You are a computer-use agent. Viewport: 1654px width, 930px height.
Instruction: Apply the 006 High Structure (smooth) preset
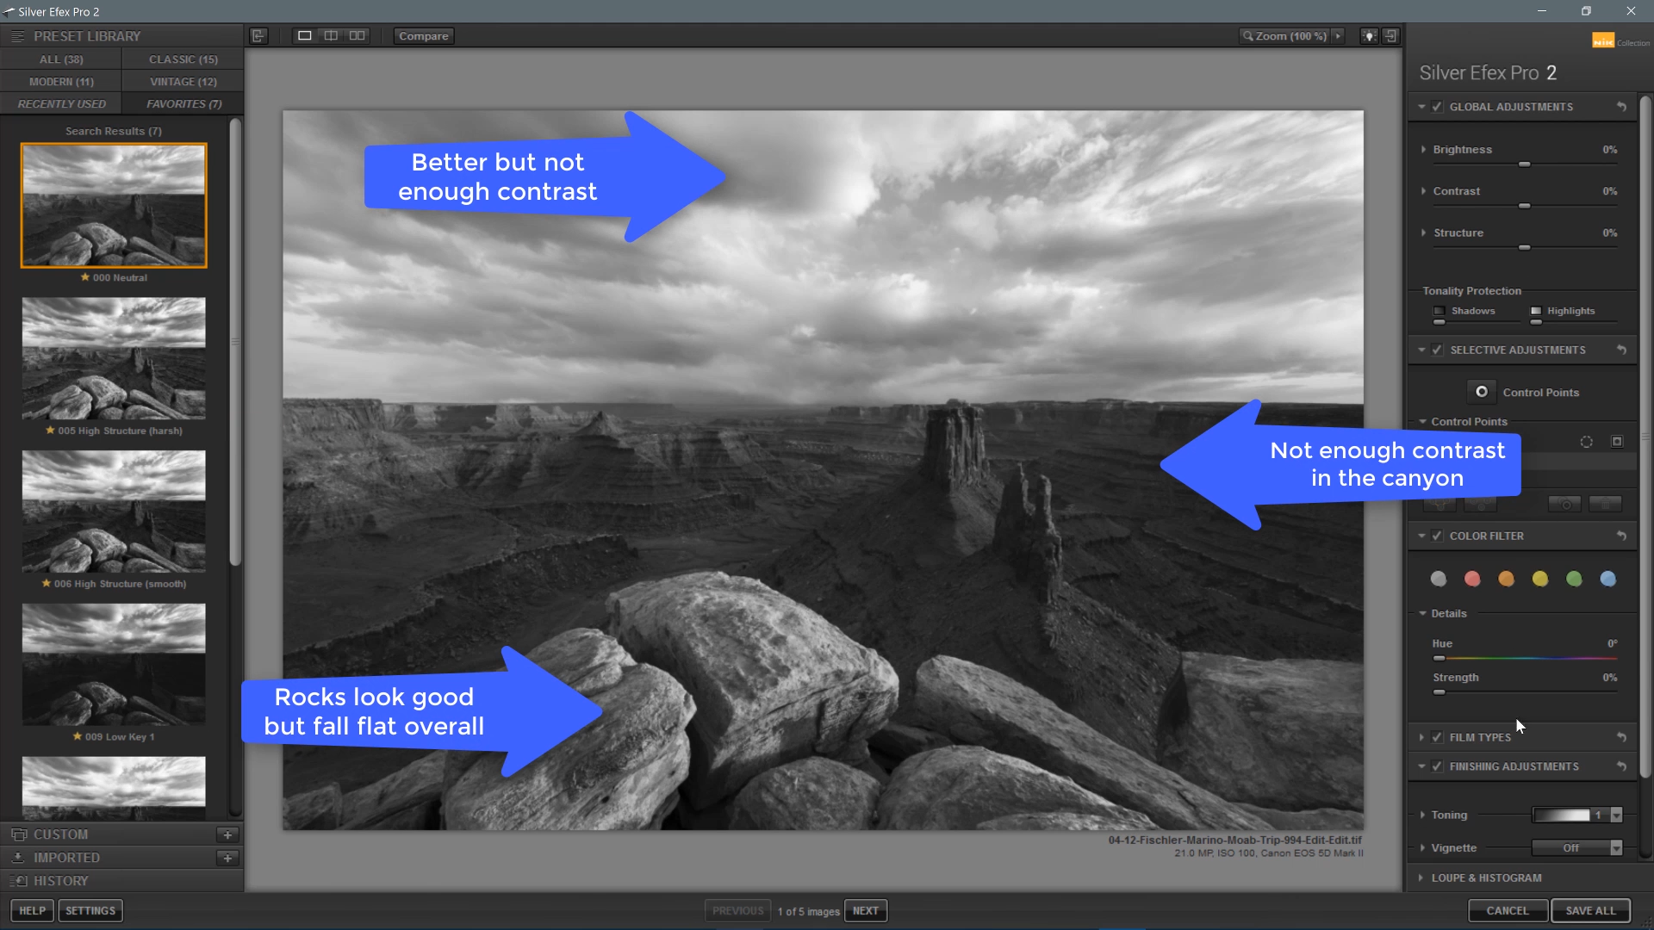pos(114,512)
